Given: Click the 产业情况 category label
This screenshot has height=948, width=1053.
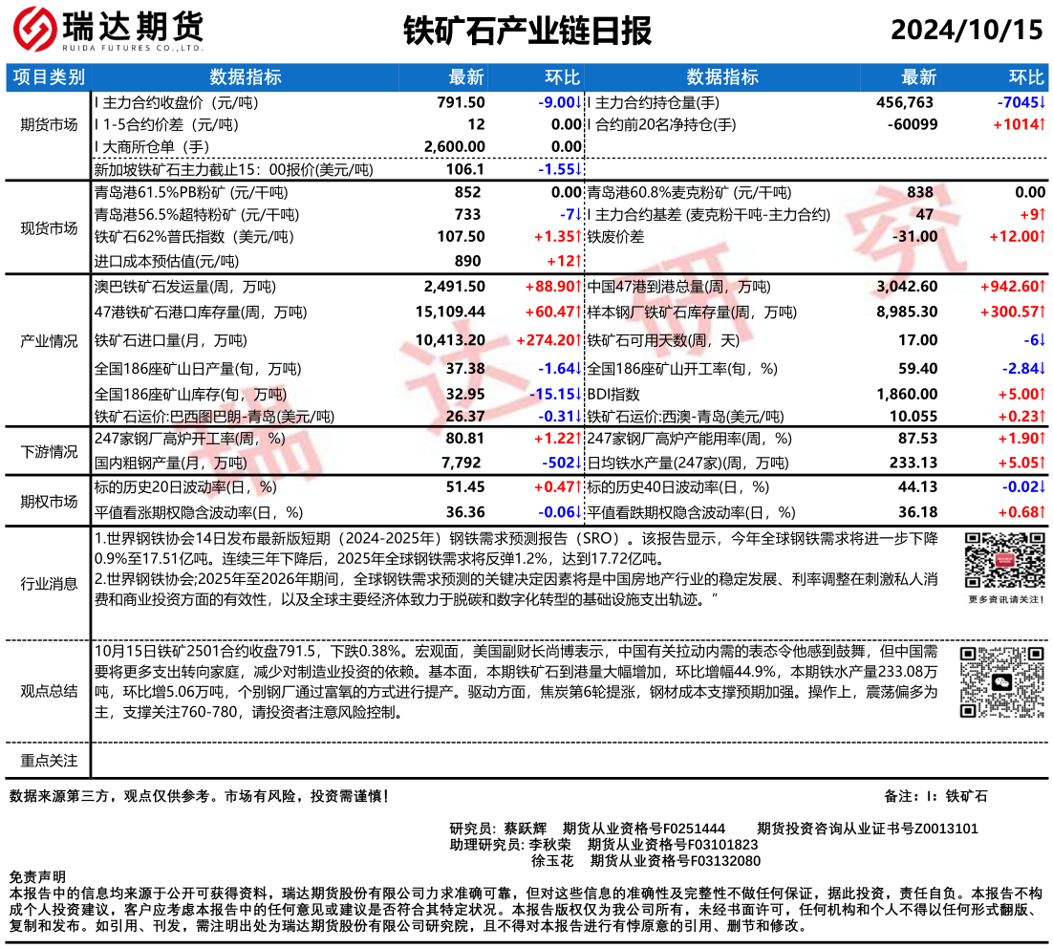Looking at the screenshot, I should pyautogui.click(x=50, y=341).
